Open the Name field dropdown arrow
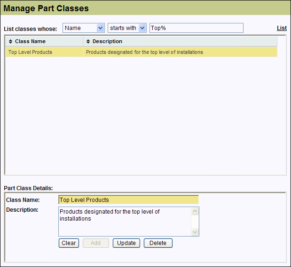 (x=100, y=28)
